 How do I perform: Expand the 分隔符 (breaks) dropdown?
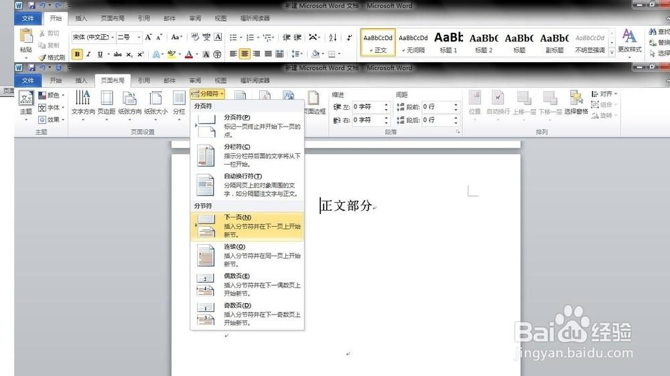click(x=207, y=94)
